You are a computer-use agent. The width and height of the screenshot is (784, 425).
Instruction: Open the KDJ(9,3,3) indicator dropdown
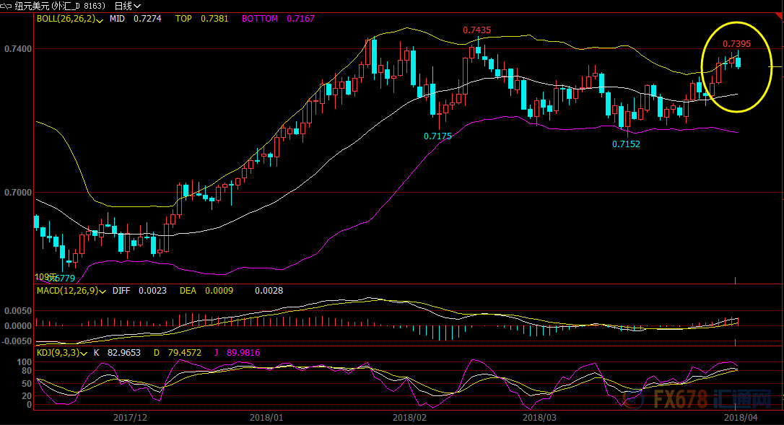pos(85,353)
